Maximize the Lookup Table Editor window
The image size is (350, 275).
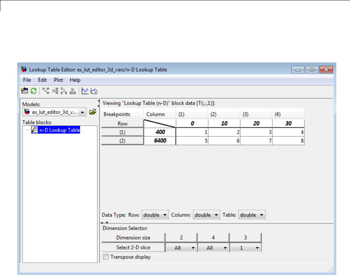[x=312, y=70]
